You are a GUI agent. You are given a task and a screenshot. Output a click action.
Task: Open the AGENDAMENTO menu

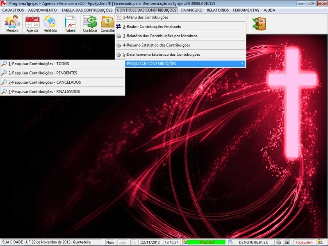(43, 10)
